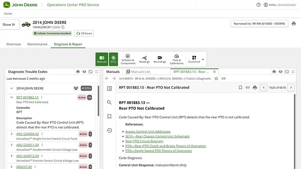Expand the ASU 524012.04 code row
The height and width of the screenshot is (169, 301).
(x=12, y=156)
